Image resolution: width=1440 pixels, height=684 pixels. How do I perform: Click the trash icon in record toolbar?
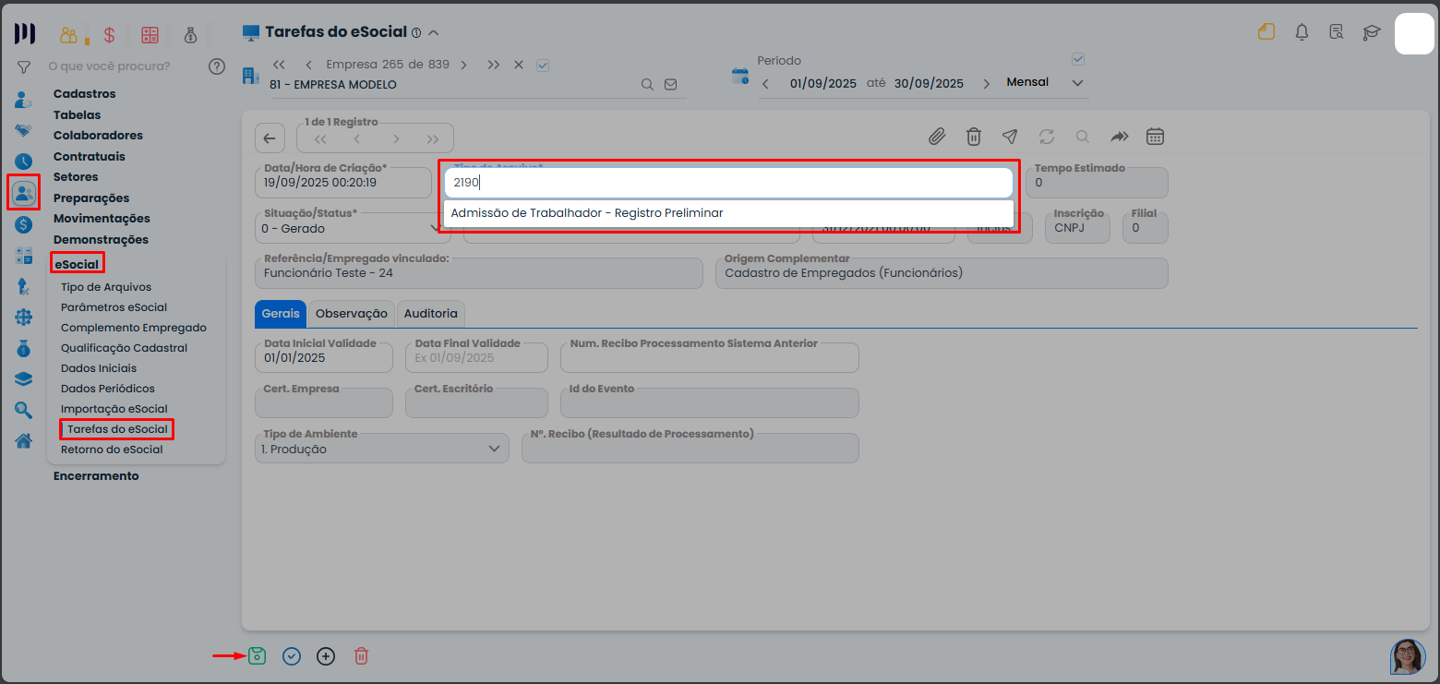pos(973,137)
